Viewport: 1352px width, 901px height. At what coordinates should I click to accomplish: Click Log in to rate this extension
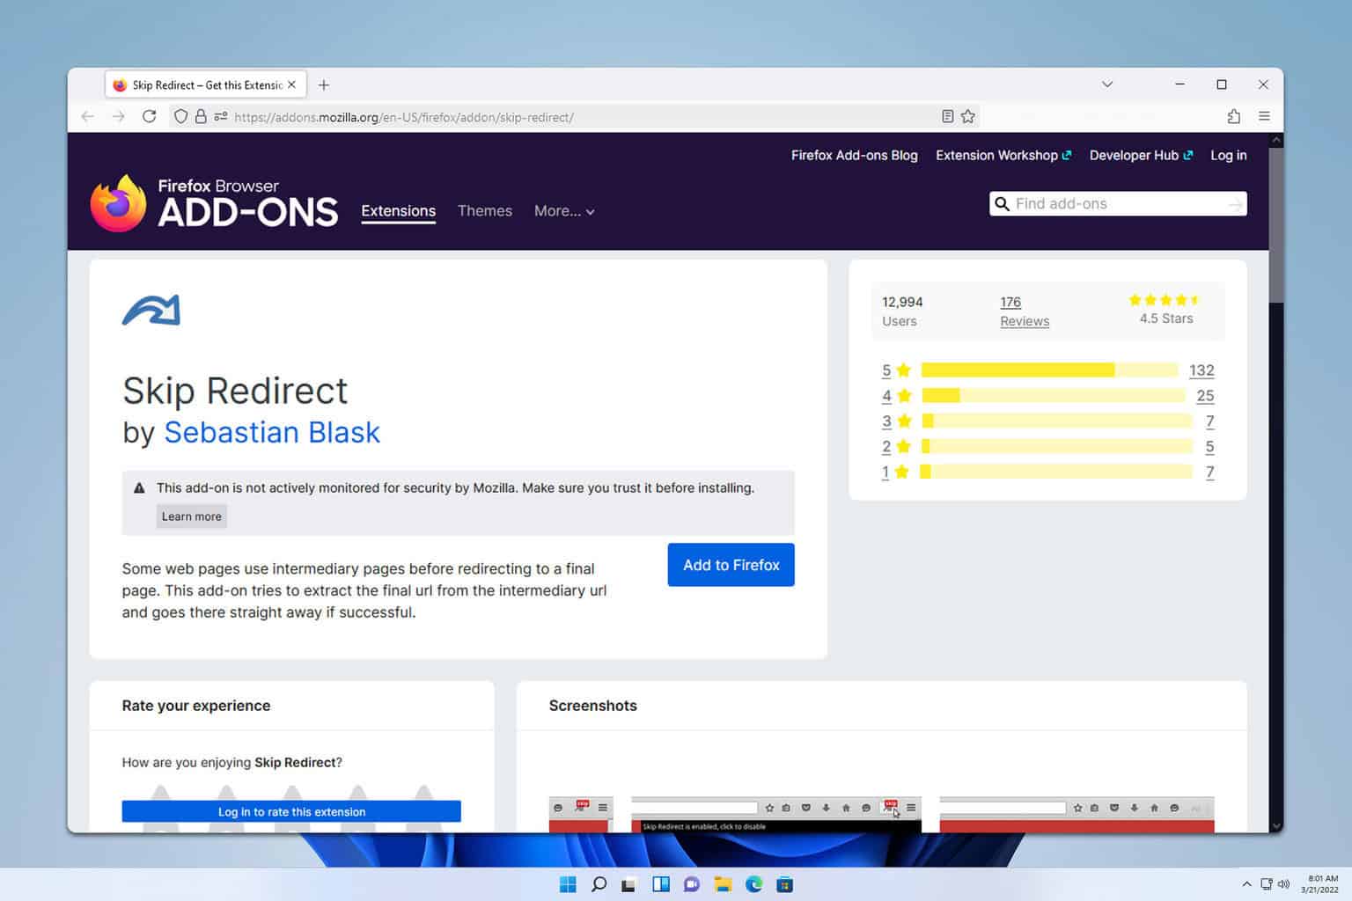(x=291, y=811)
